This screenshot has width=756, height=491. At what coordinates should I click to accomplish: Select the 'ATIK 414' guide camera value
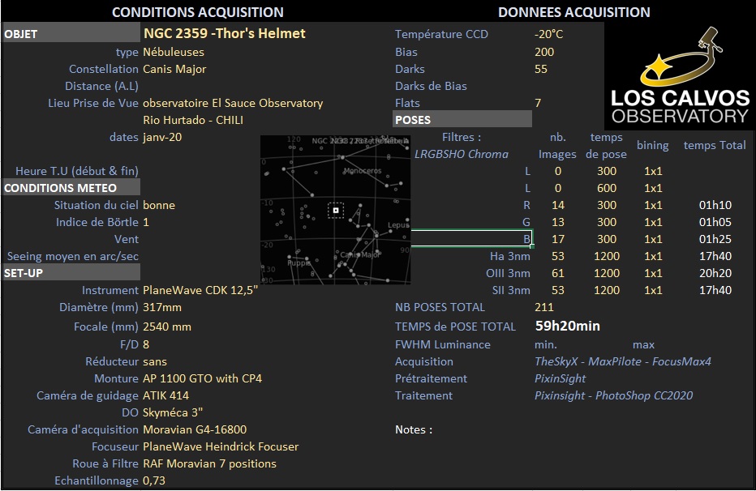point(165,395)
